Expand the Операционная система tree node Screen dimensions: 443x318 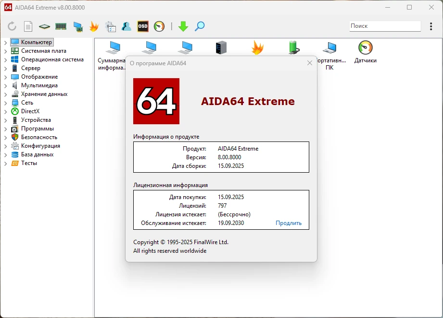coord(5,59)
